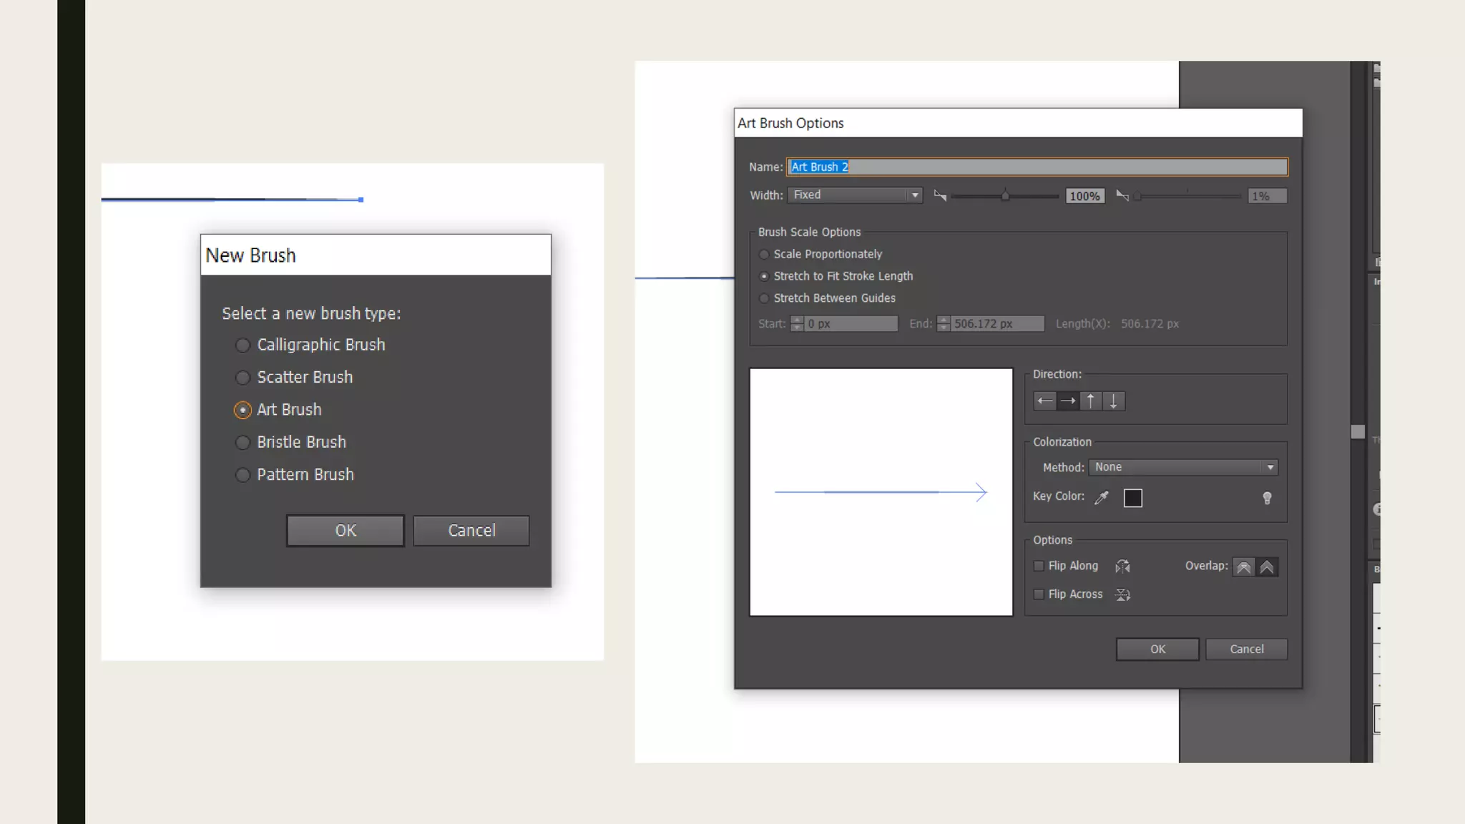
Task: Select Calligraphic Brush radio option
Action: [242, 345]
